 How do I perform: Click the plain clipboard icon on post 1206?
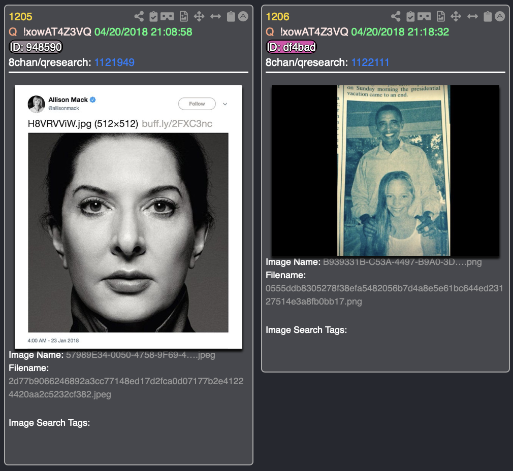488,16
